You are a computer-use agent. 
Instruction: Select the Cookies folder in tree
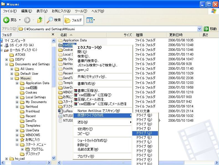coord(29,92)
